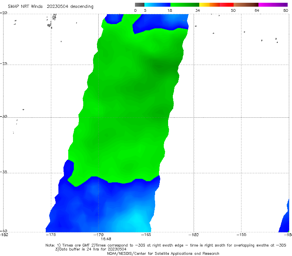Viewport: 292px width, 256px height.
Task: Click the yellow-orange segment of the color bar
Action: 209,5
